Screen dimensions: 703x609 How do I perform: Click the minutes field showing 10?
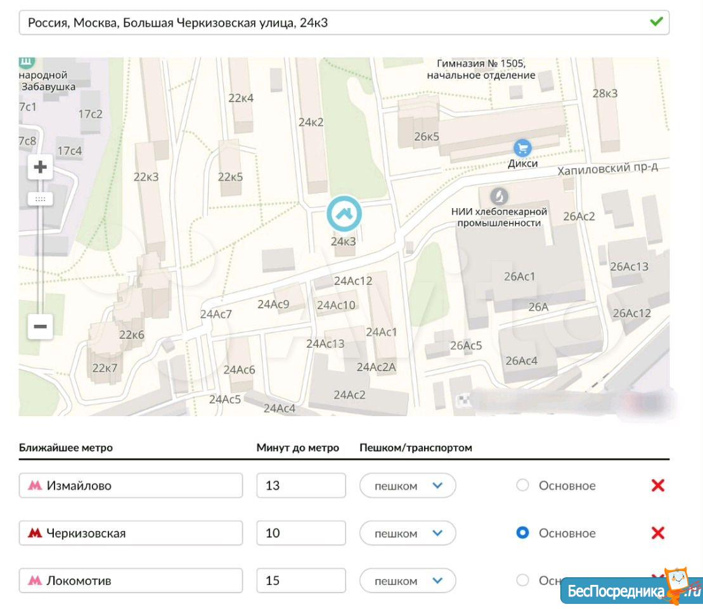tap(301, 534)
